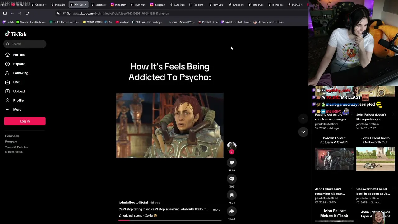Image resolution: width=398 pixels, height=224 pixels.
Task: Open the aikobliss Chat Twitch bookmark
Action: pyautogui.click(x=236, y=22)
